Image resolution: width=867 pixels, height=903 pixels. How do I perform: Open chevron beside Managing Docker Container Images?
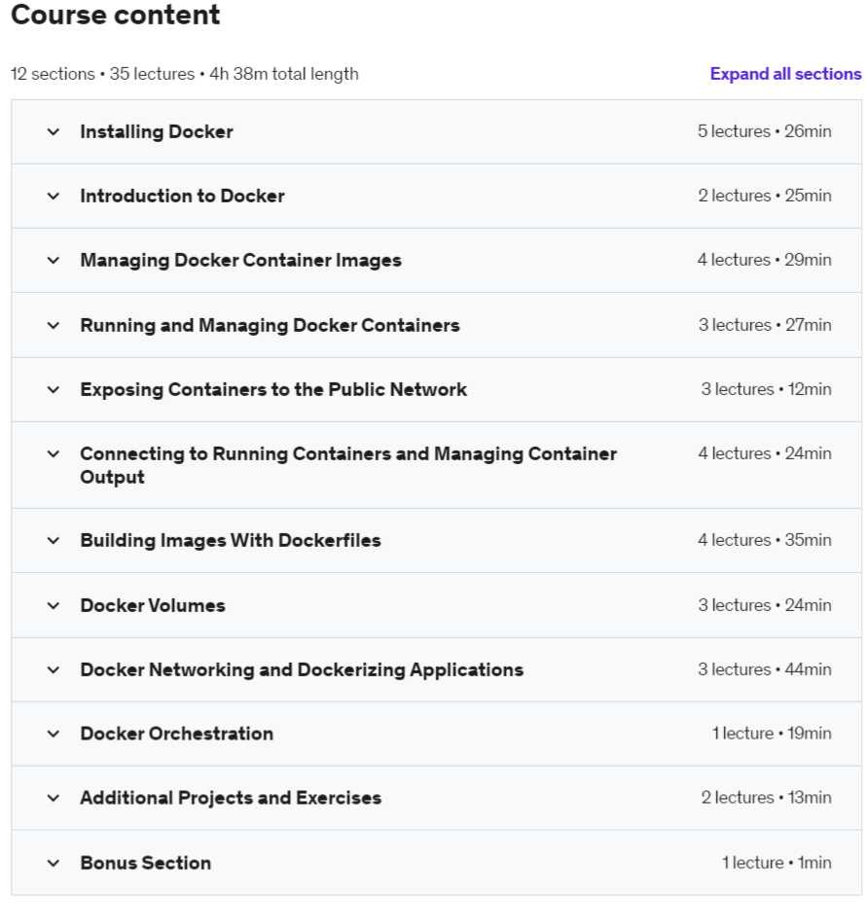pyautogui.click(x=54, y=260)
